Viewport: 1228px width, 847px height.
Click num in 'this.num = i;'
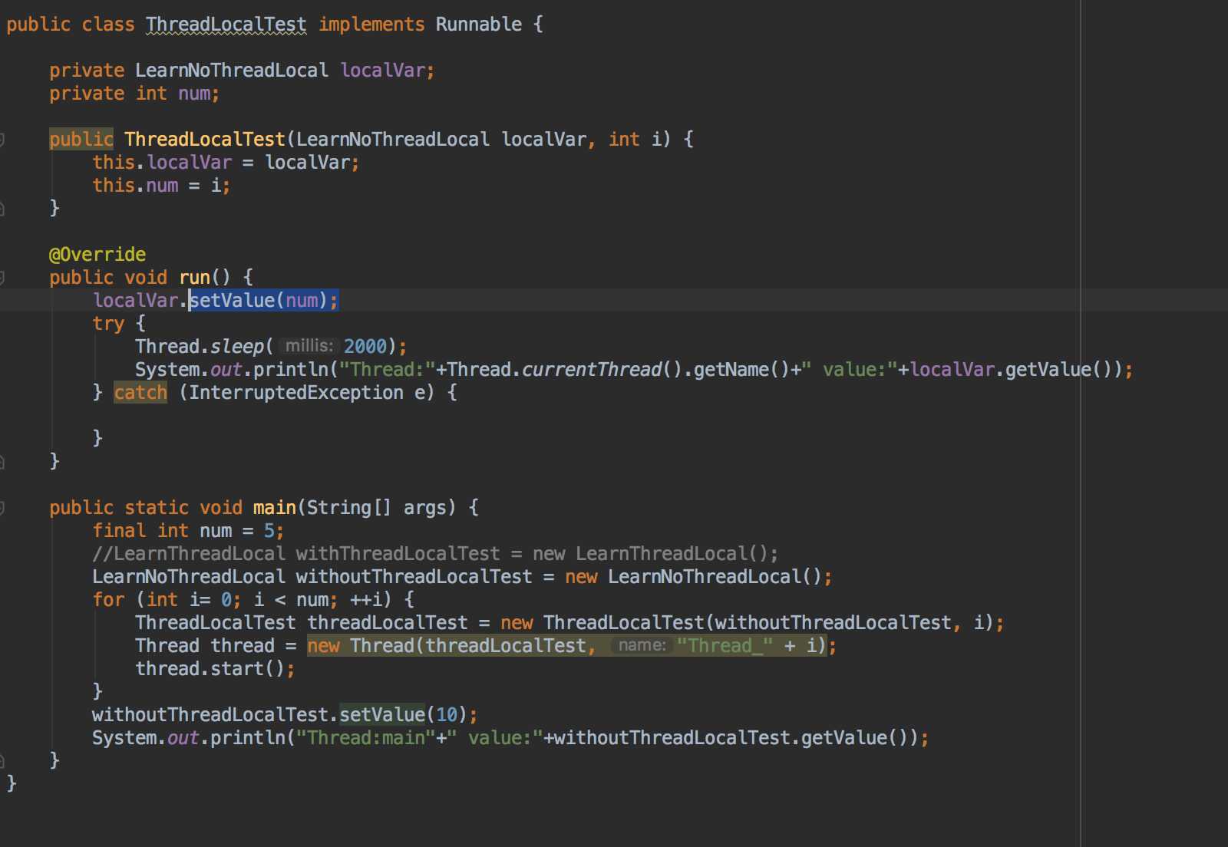(162, 186)
